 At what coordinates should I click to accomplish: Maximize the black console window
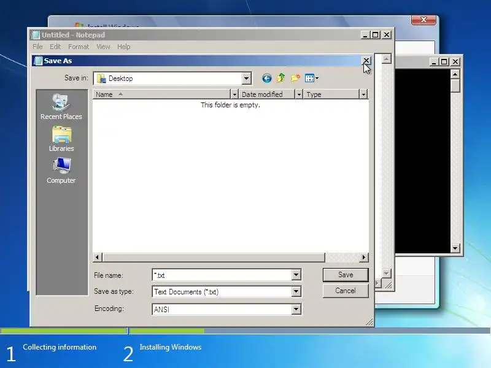pyautogui.click(x=444, y=62)
